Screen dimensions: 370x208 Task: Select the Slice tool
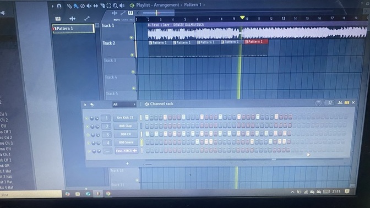(x=102, y=6)
